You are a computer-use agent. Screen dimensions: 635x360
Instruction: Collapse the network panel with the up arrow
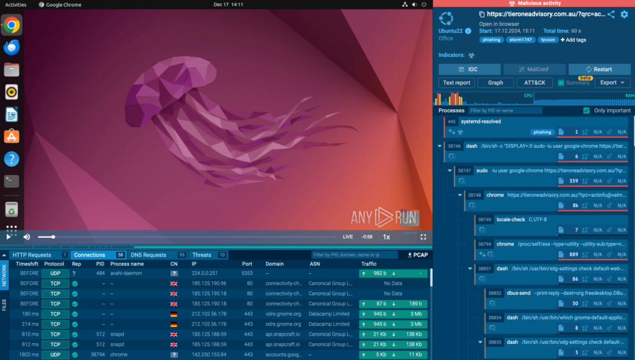[x=5, y=255]
